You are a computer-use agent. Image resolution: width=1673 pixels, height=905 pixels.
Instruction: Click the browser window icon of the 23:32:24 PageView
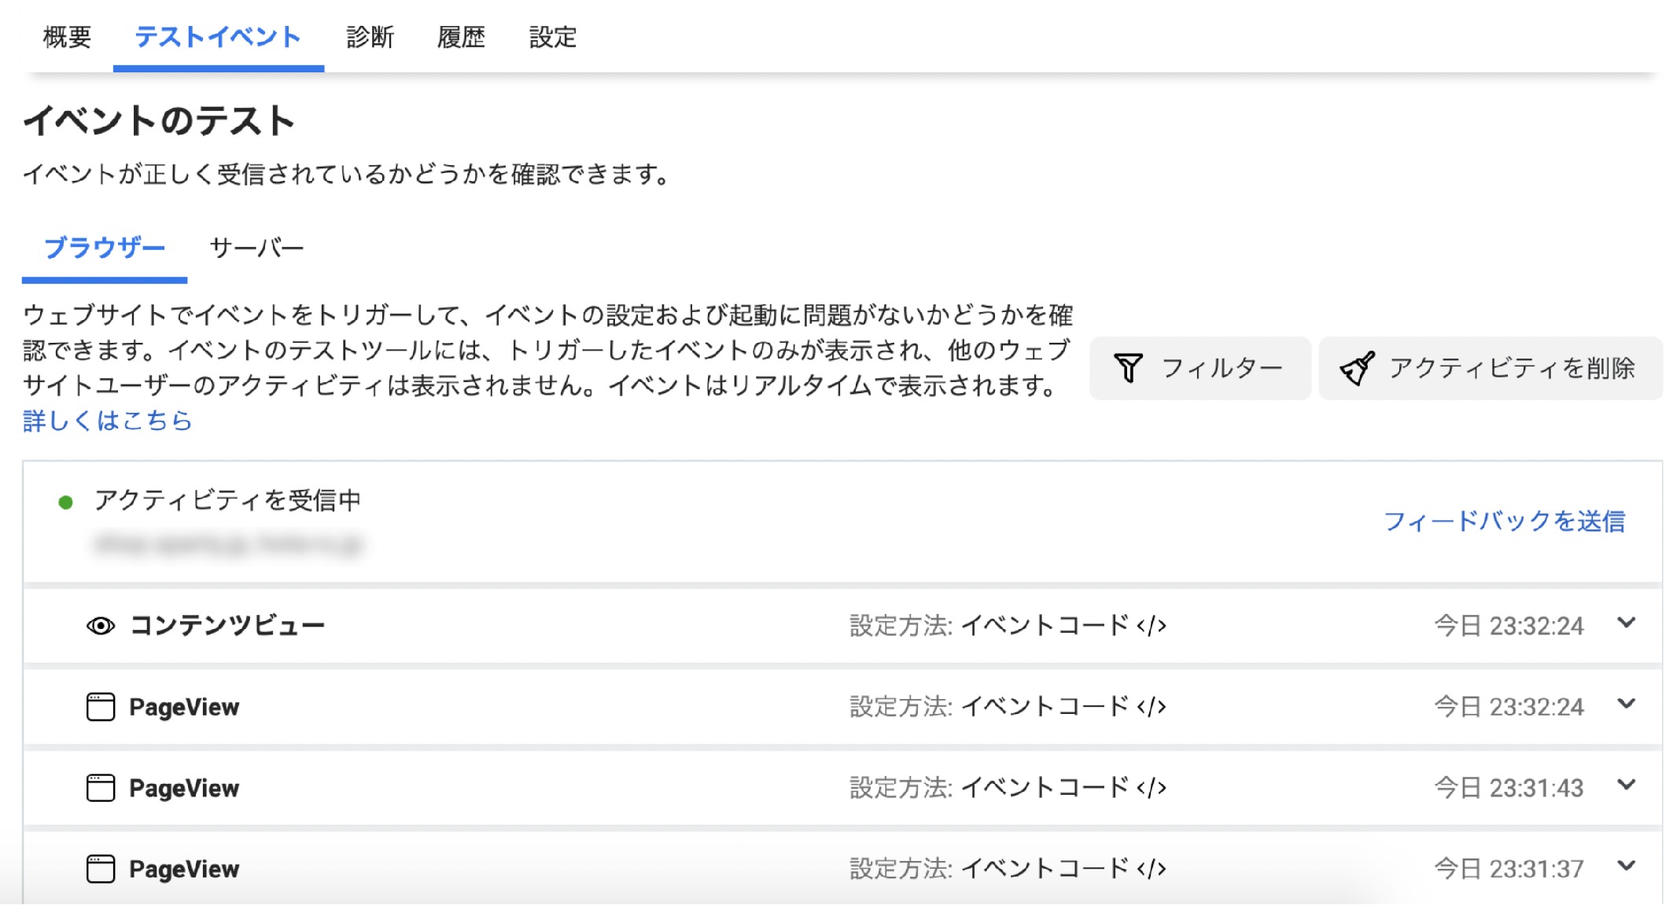pos(101,707)
